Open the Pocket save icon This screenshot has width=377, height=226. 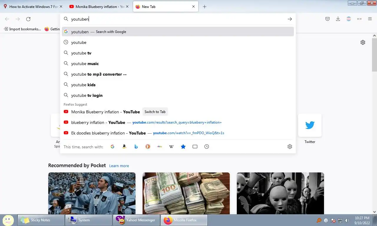click(328, 19)
